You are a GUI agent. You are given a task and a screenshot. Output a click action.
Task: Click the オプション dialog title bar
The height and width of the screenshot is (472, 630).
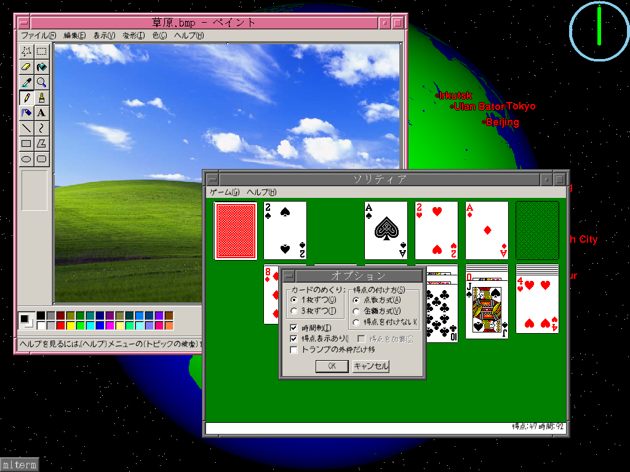coord(359,276)
